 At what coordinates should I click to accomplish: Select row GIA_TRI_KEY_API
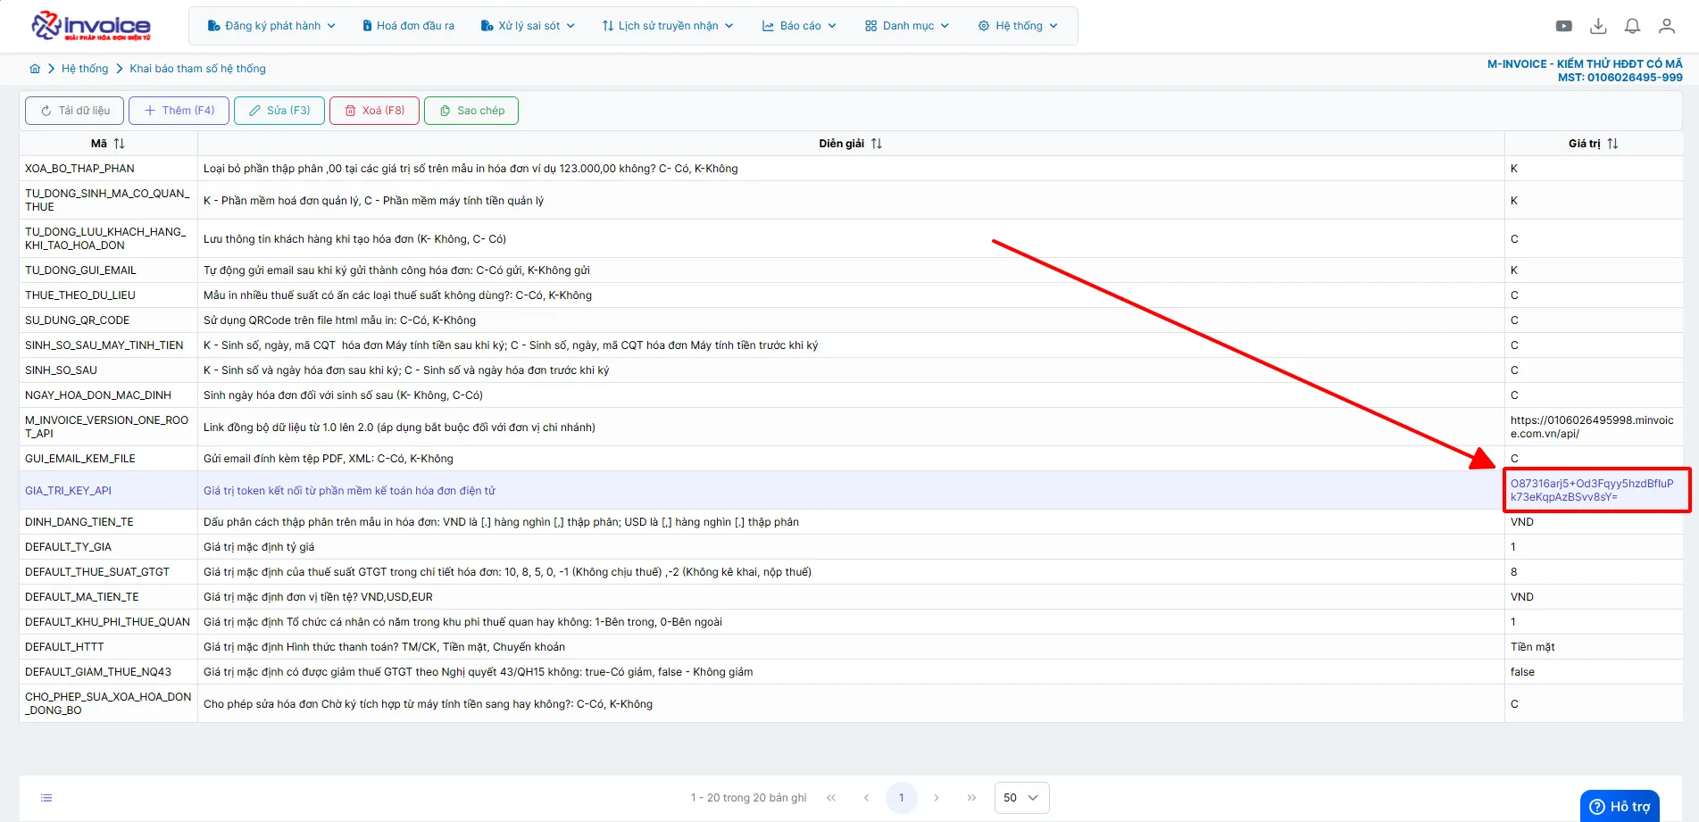(x=851, y=491)
